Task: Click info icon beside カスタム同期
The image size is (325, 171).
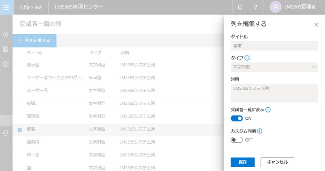Action: tap(259, 131)
